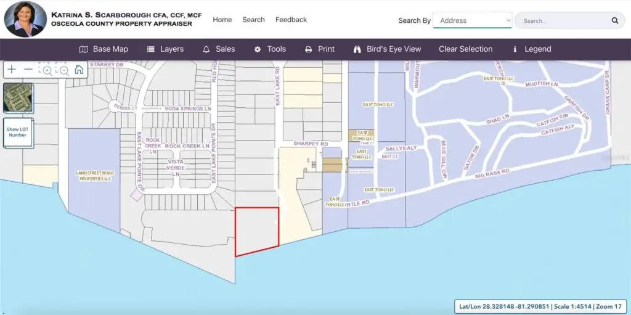Click the Vista Verde Ln label
Viewport: 631px width, 315px height.
click(176, 167)
